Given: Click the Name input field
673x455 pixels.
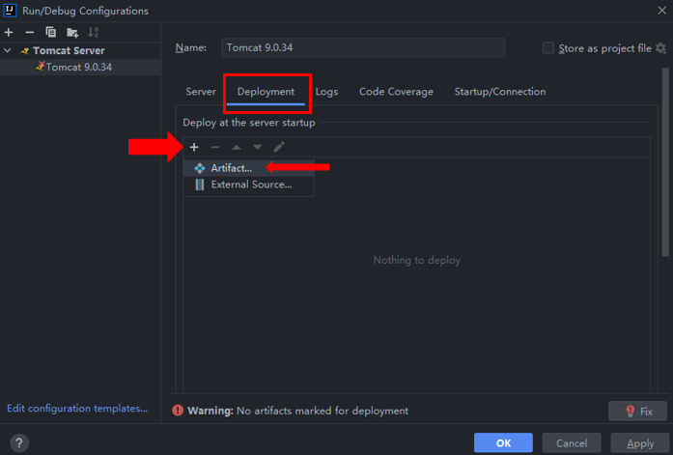Looking at the screenshot, I should [363, 47].
